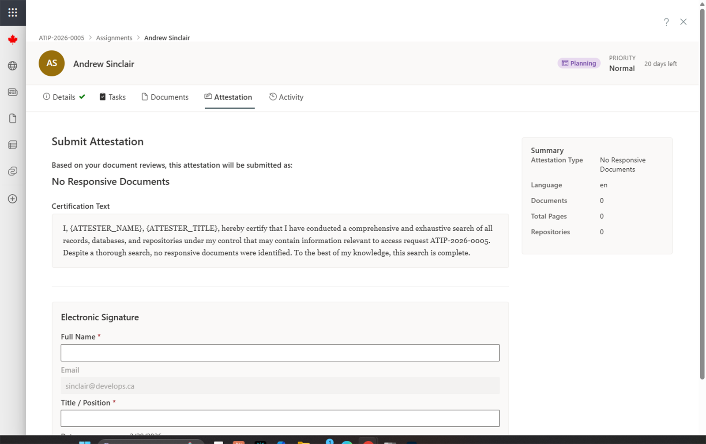
Task: View the Activity tab
Action: [x=286, y=97]
